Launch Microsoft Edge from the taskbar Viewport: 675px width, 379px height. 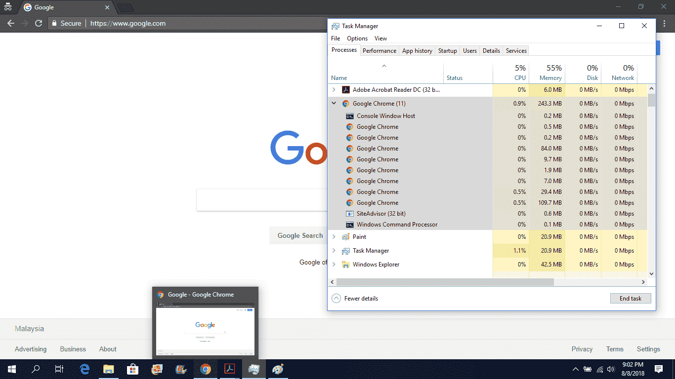pos(85,369)
